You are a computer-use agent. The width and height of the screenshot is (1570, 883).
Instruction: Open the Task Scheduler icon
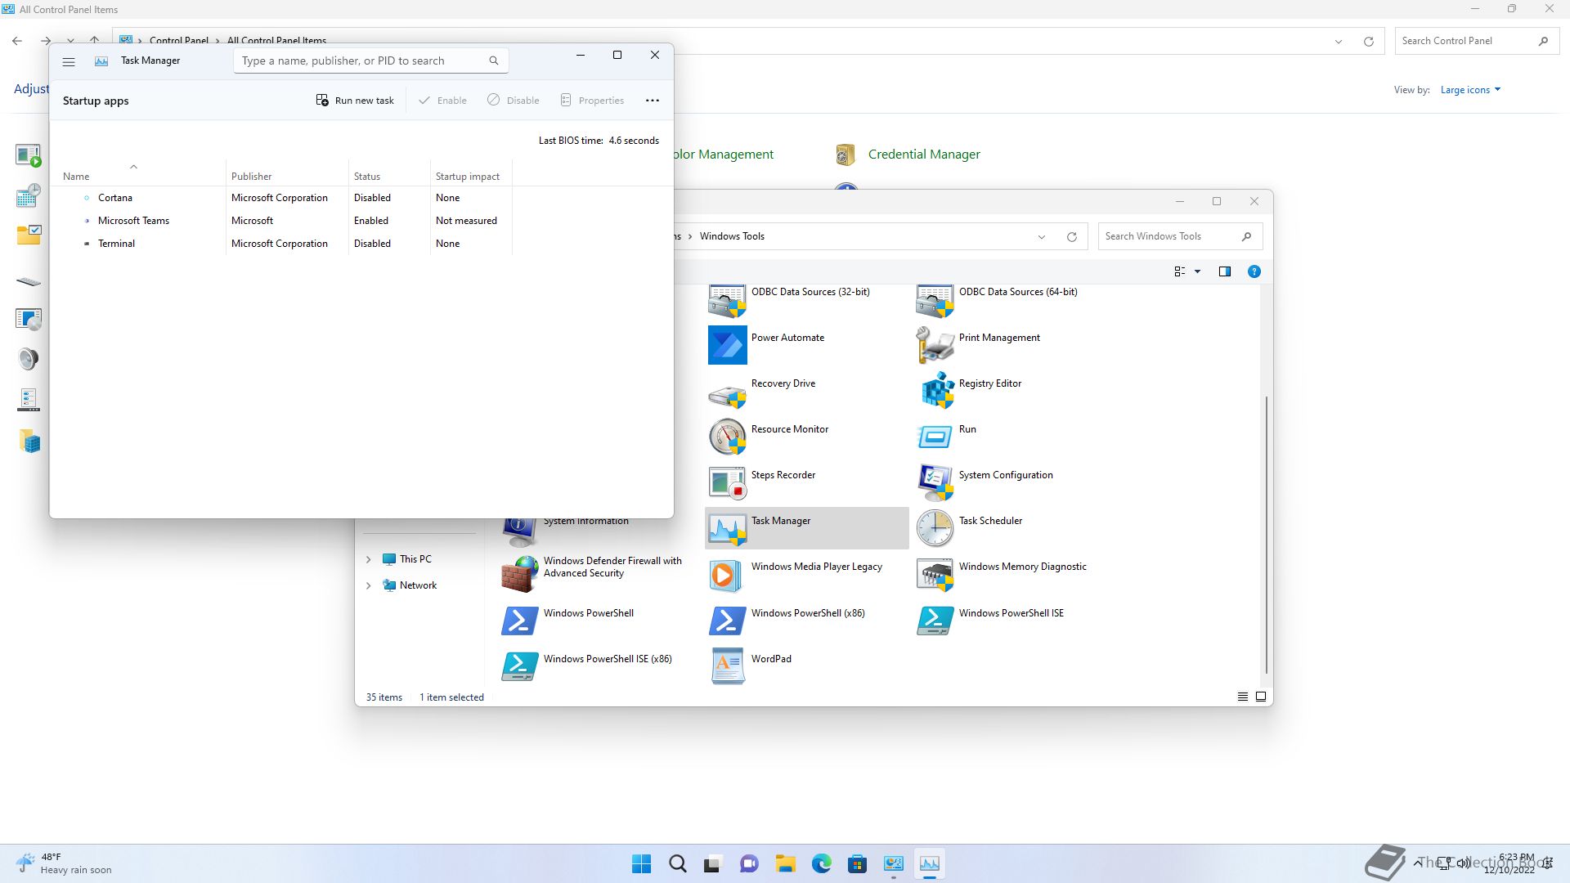pyautogui.click(x=935, y=528)
